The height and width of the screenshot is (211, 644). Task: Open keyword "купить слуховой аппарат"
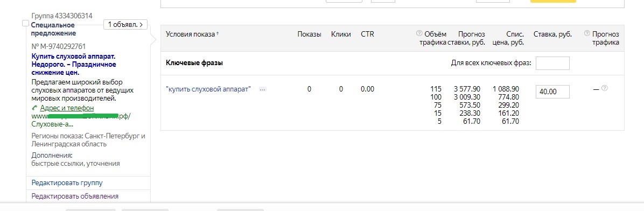(208, 89)
